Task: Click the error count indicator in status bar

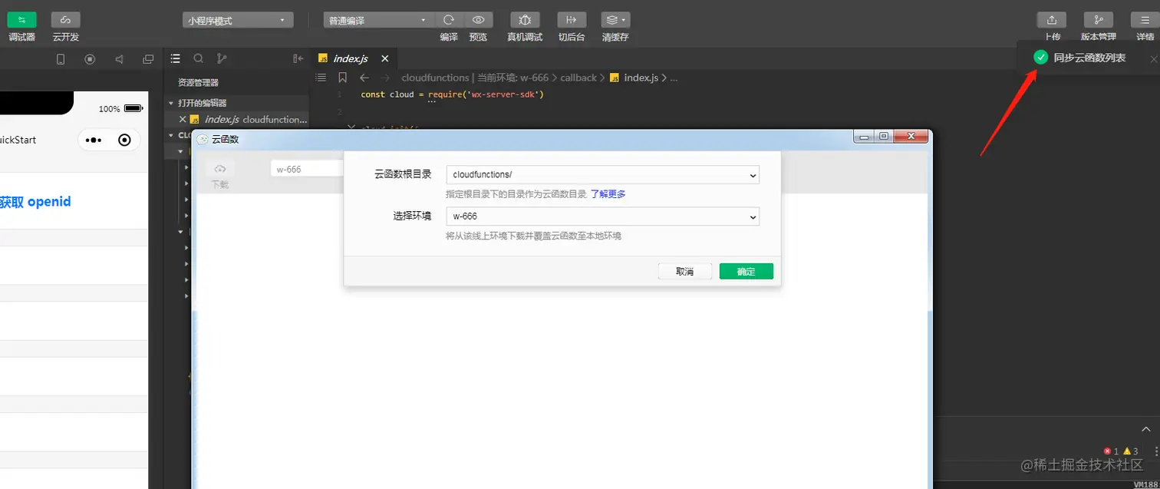Action: coord(1110,451)
